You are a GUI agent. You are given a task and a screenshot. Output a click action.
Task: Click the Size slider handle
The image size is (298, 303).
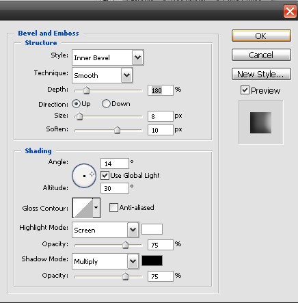pyautogui.click(x=79, y=116)
